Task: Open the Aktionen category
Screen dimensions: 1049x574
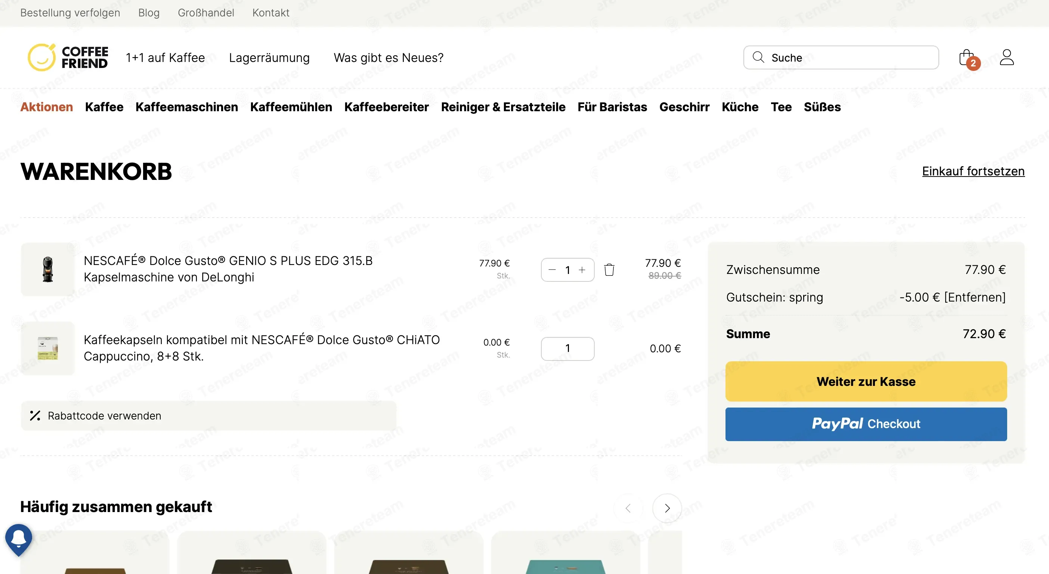Action: point(46,107)
